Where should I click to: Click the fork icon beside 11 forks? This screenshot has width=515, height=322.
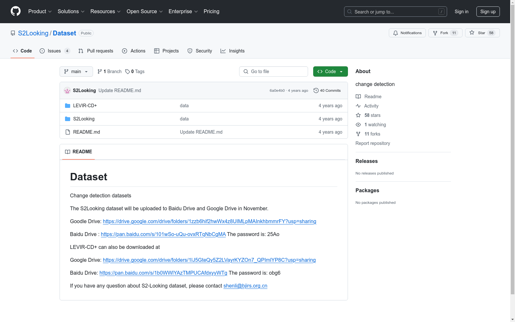(x=358, y=134)
